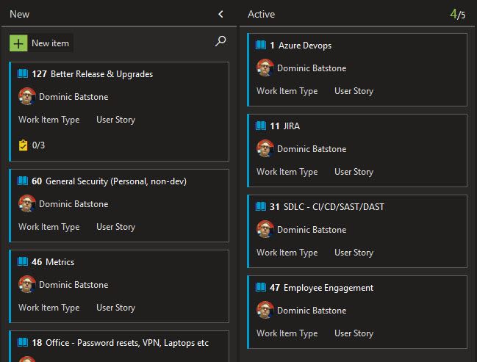Select the New item button label

pos(50,43)
